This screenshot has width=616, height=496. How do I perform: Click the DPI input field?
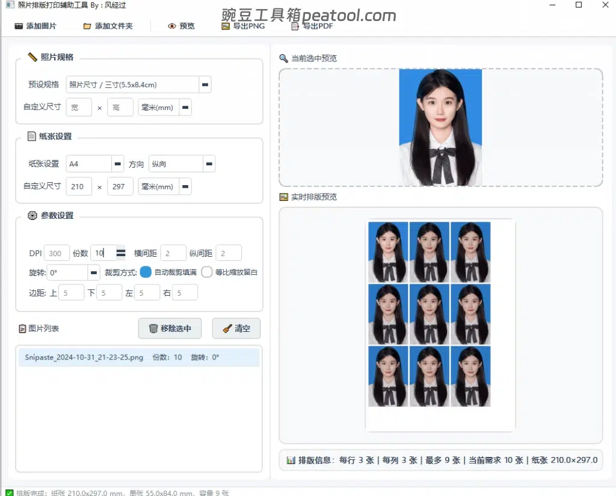(x=58, y=253)
